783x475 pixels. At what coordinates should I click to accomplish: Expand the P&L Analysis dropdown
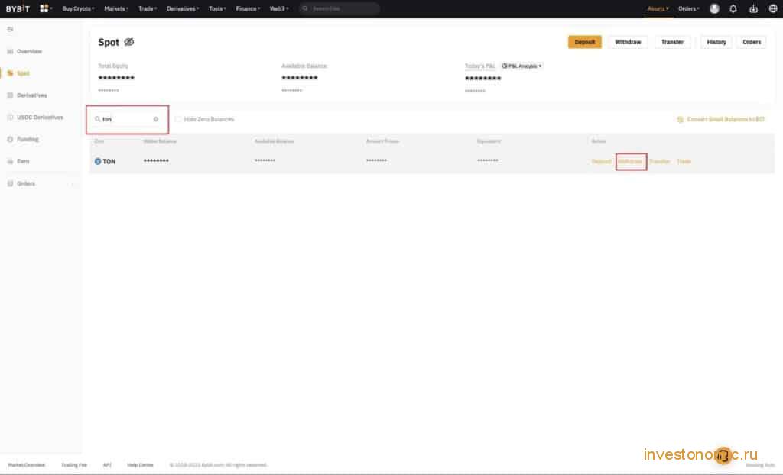pos(521,66)
